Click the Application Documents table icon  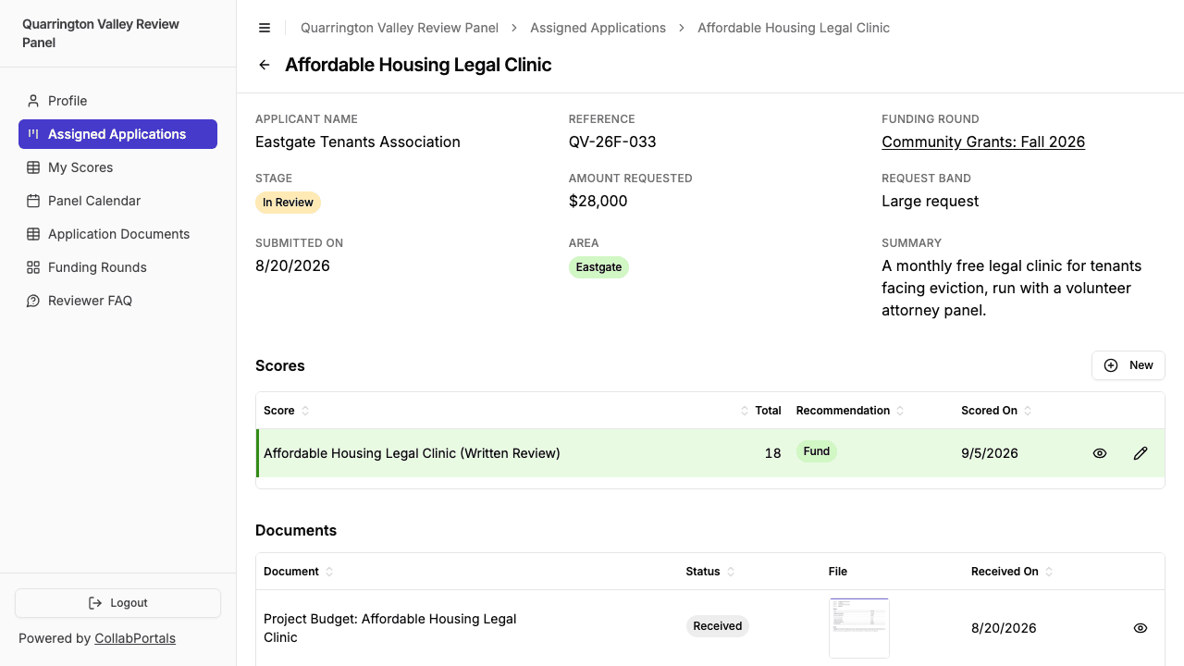(x=33, y=234)
